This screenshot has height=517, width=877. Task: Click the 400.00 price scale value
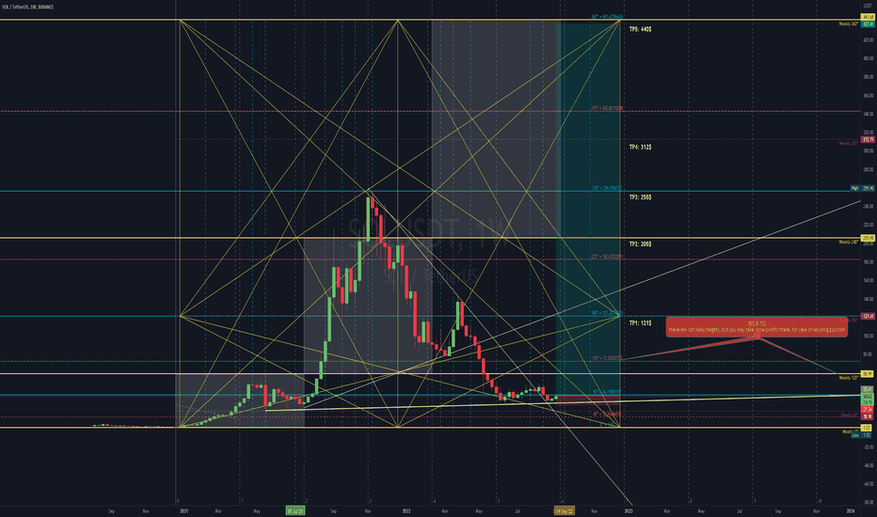click(x=868, y=58)
